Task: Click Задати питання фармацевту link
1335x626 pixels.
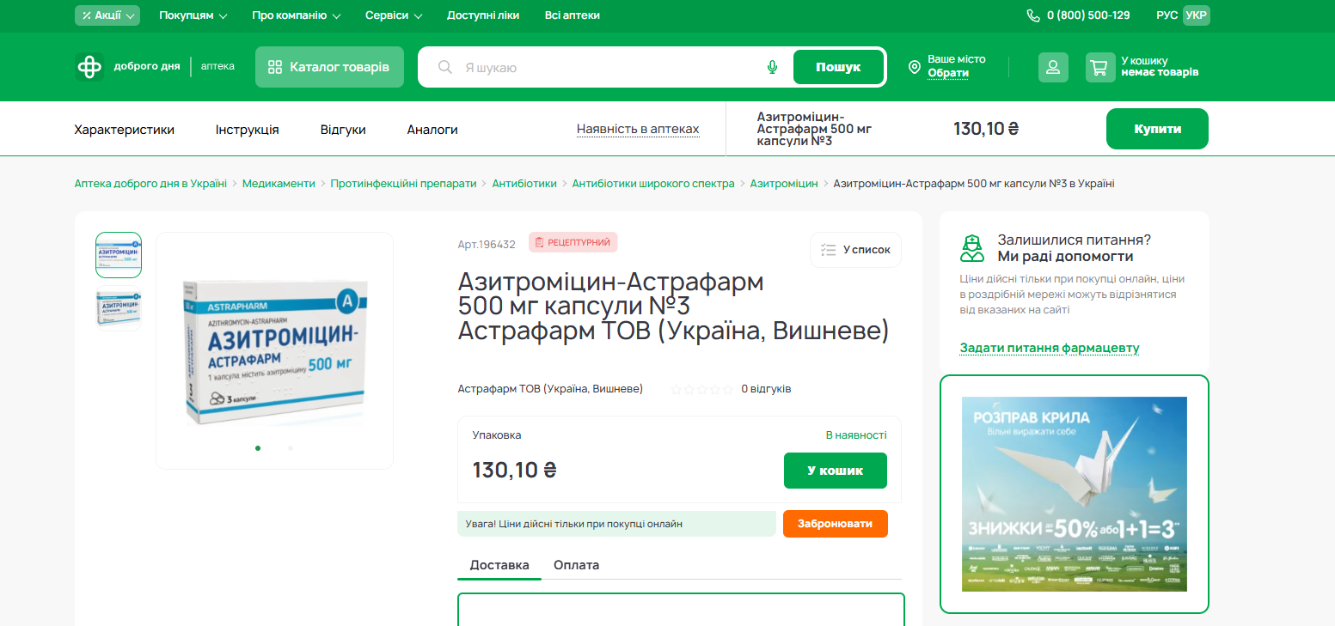Action: (1050, 348)
